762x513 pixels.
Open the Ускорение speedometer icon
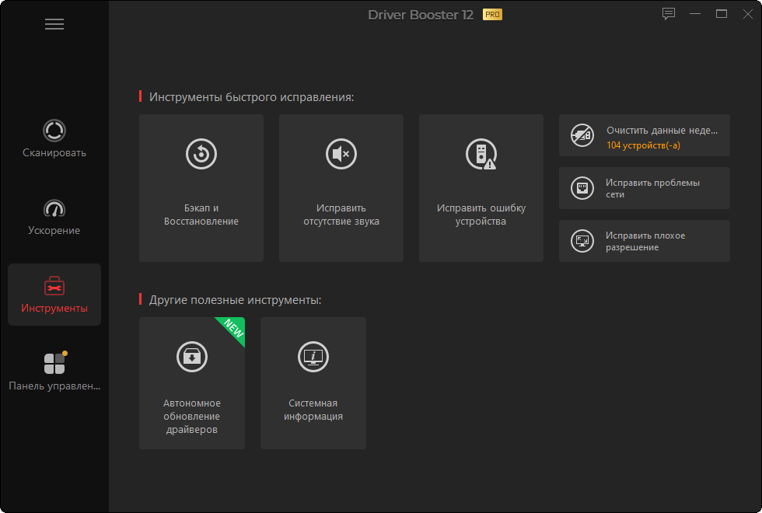[x=54, y=208]
